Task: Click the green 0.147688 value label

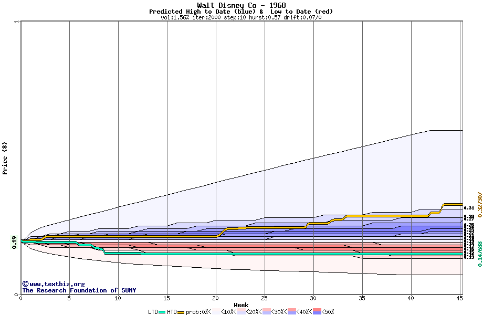Action: [x=480, y=254]
